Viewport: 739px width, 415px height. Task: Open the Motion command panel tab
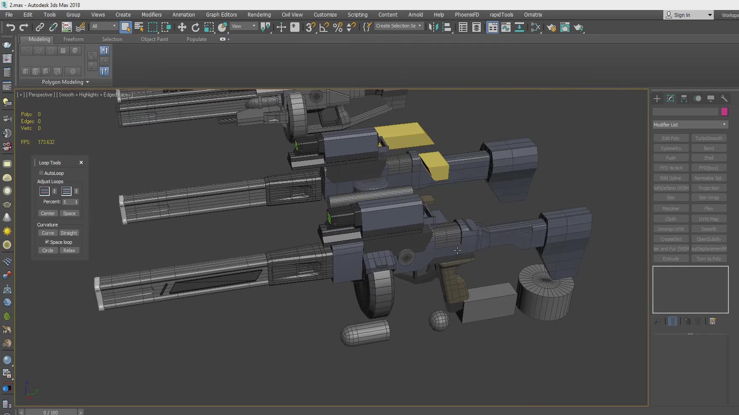click(697, 98)
